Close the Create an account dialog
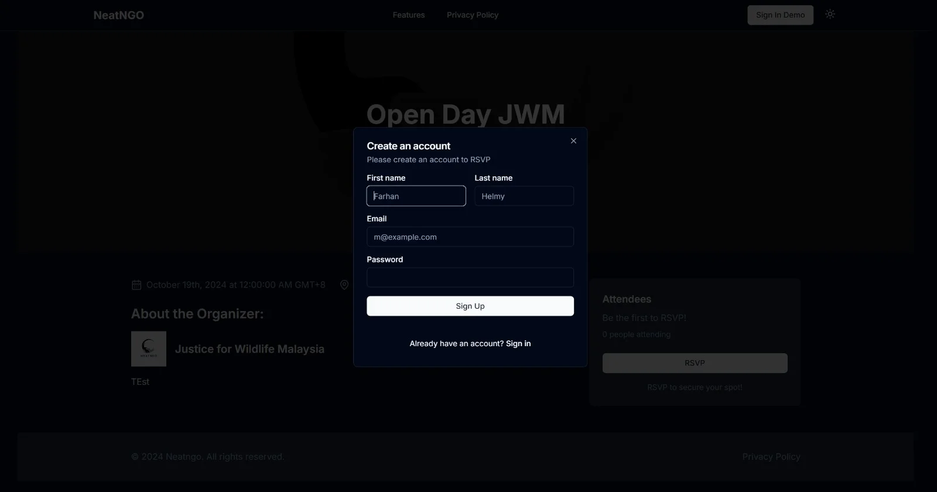 coord(573,141)
